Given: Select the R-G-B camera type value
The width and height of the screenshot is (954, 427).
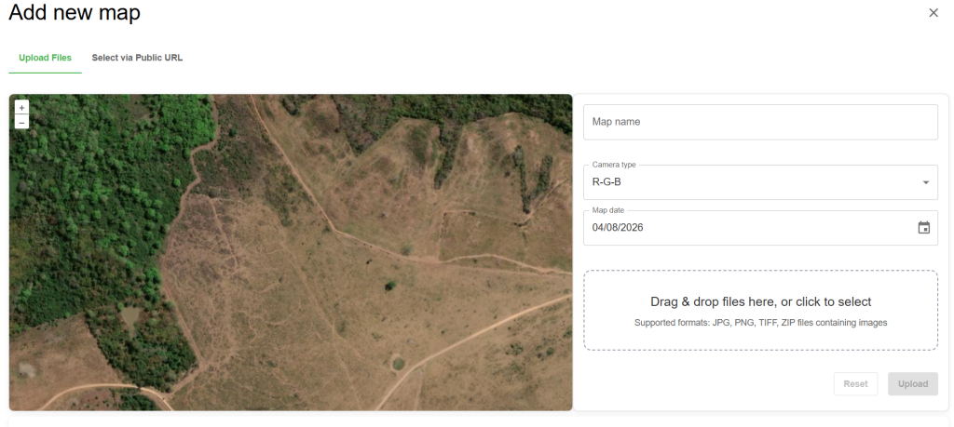Looking at the screenshot, I should pos(607,182).
